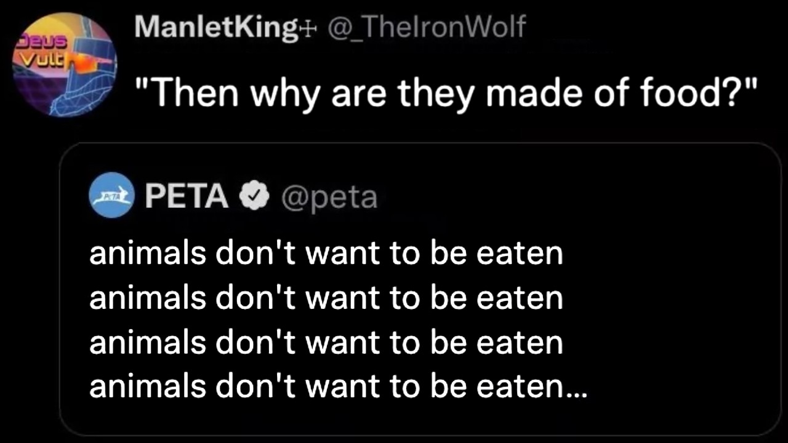Click the second line of PETA's quoted tweet
The width and height of the screenshot is (788, 443).
(326, 298)
